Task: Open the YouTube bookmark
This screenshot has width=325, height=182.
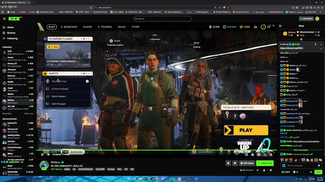Action: pyautogui.click(x=21, y=12)
